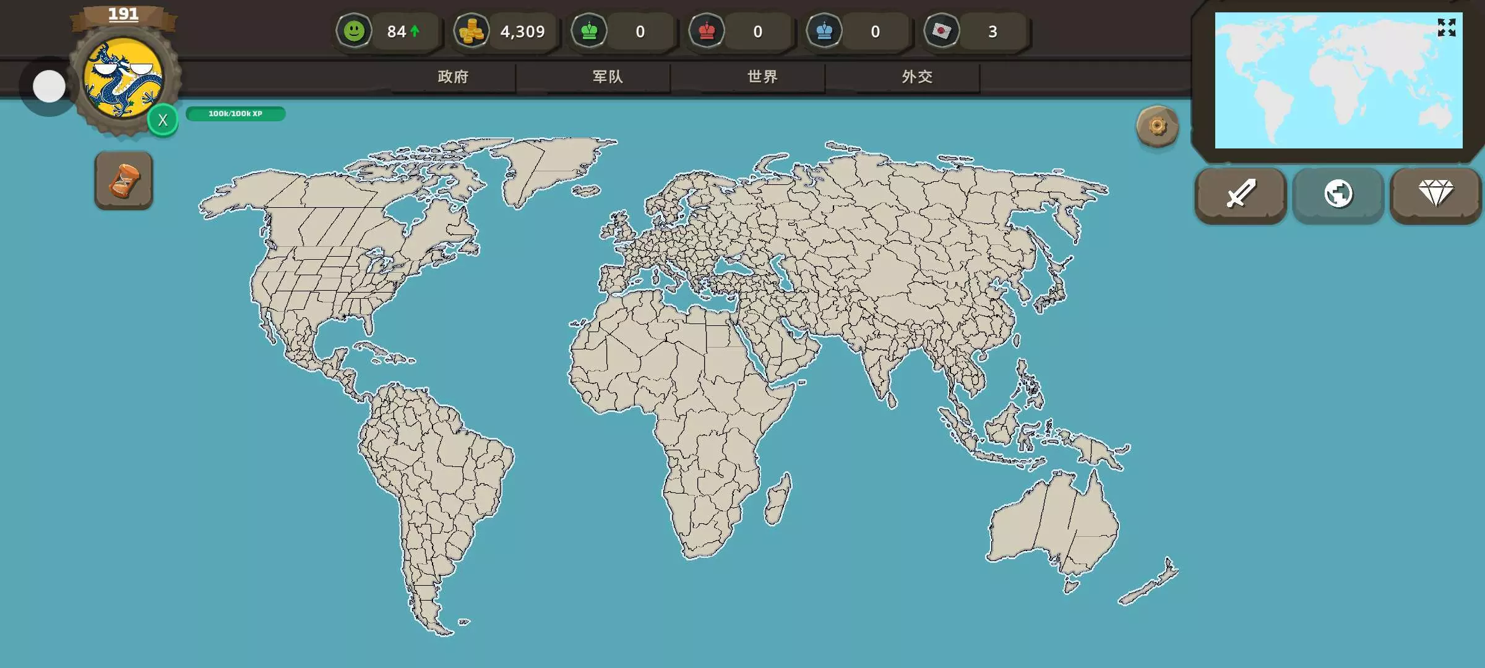Expand the minimap to fullscreen
Viewport: 1485px width, 668px height.
(x=1447, y=28)
